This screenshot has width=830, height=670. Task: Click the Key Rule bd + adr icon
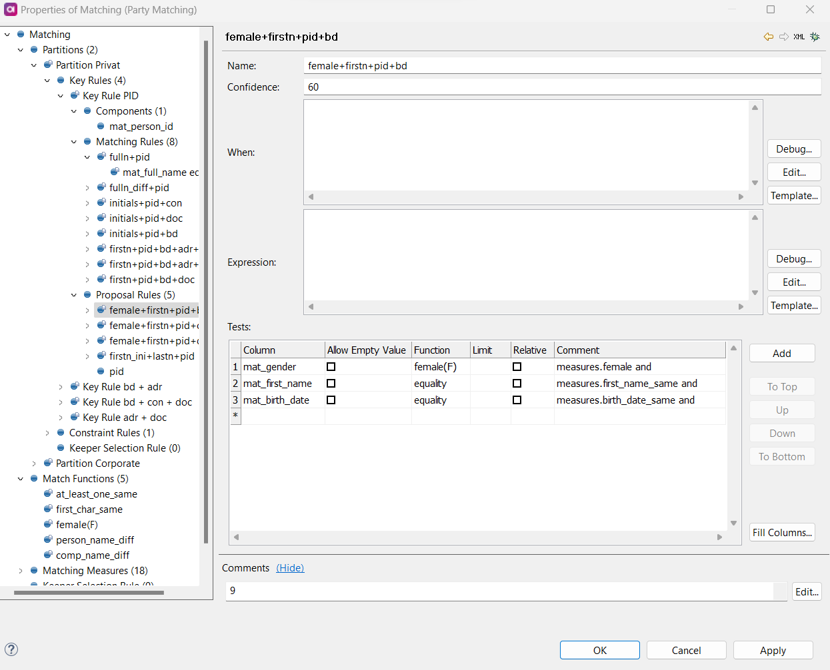pos(75,386)
